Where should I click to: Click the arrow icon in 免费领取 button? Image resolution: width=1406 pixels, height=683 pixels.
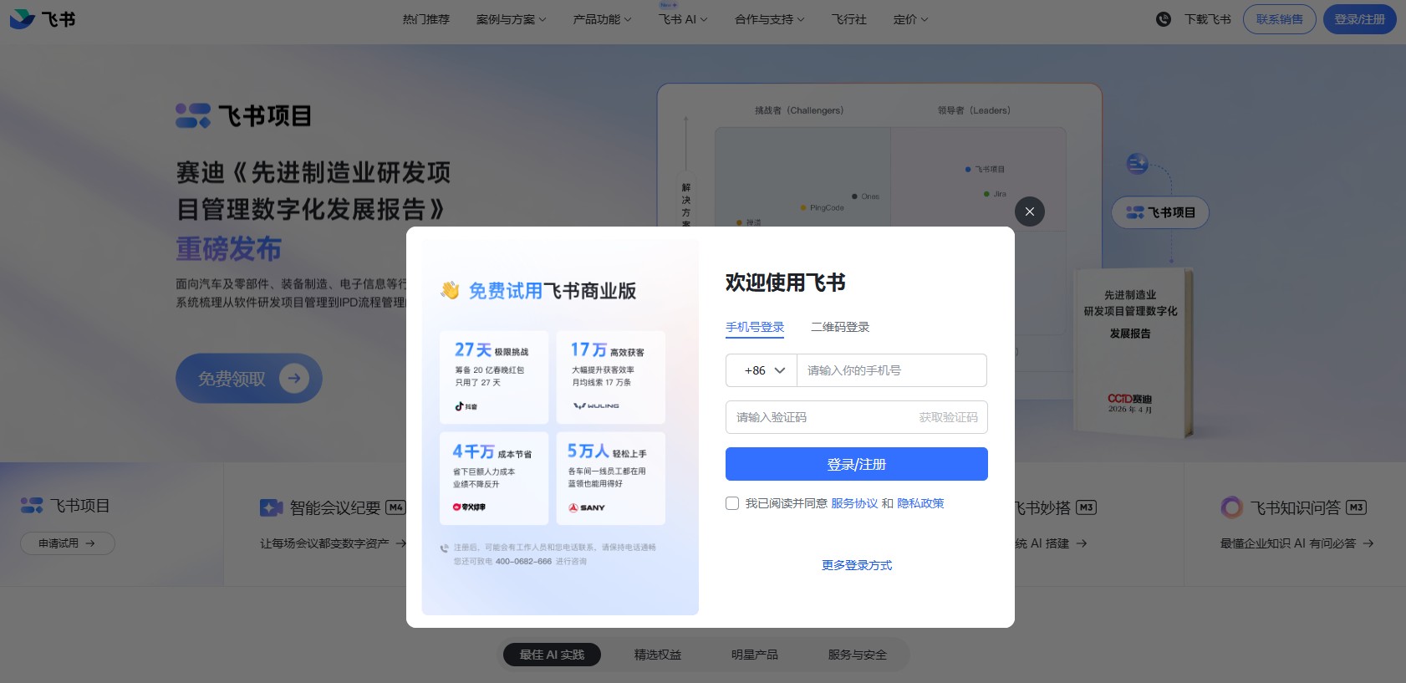tap(294, 379)
